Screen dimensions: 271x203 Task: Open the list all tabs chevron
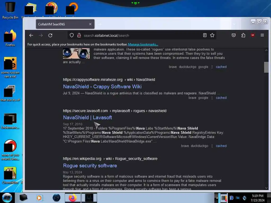[234, 24]
